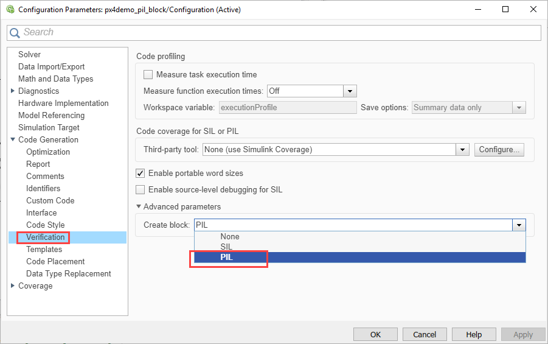Open Measure function execution times dropdown

point(350,91)
